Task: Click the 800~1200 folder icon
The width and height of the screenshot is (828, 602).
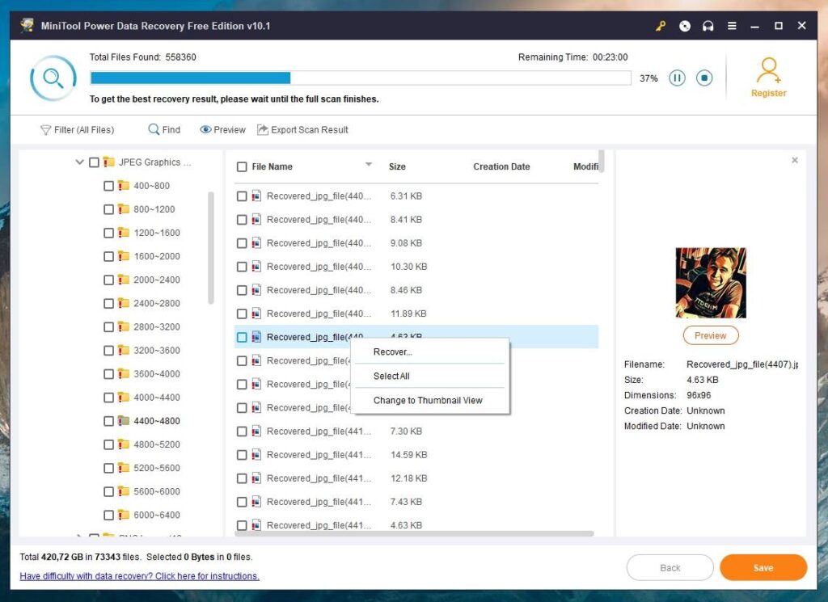Action: (124, 209)
